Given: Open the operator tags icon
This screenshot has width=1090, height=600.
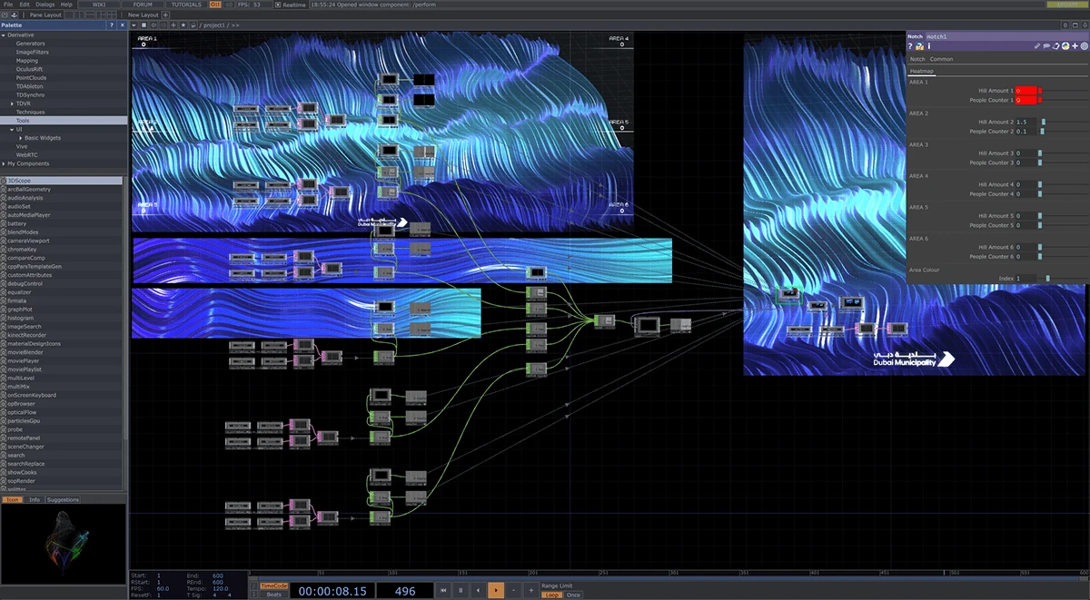Looking at the screenshot, I should [x=1055, y=46].
